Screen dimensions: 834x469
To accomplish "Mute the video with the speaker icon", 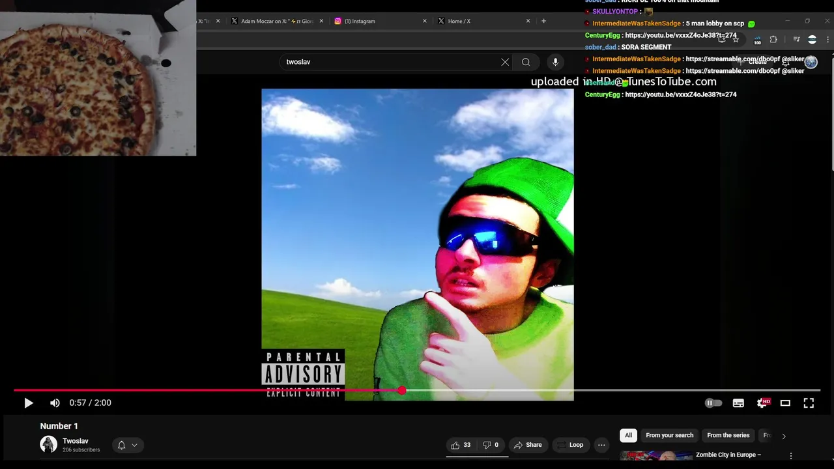I will pos(55,403).
